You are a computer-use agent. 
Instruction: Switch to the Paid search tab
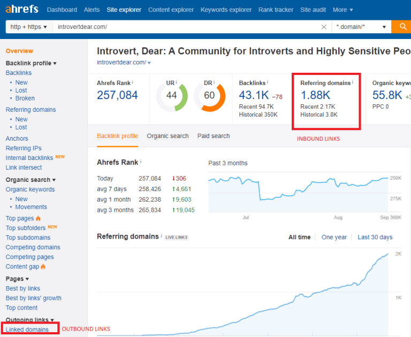[x=214, y=136]
